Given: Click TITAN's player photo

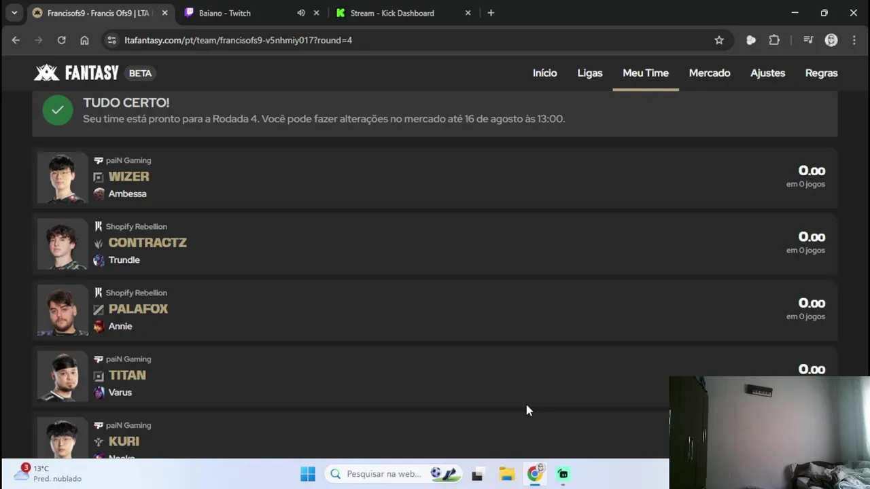Looking at the screenshot, I should click(63, 377).
